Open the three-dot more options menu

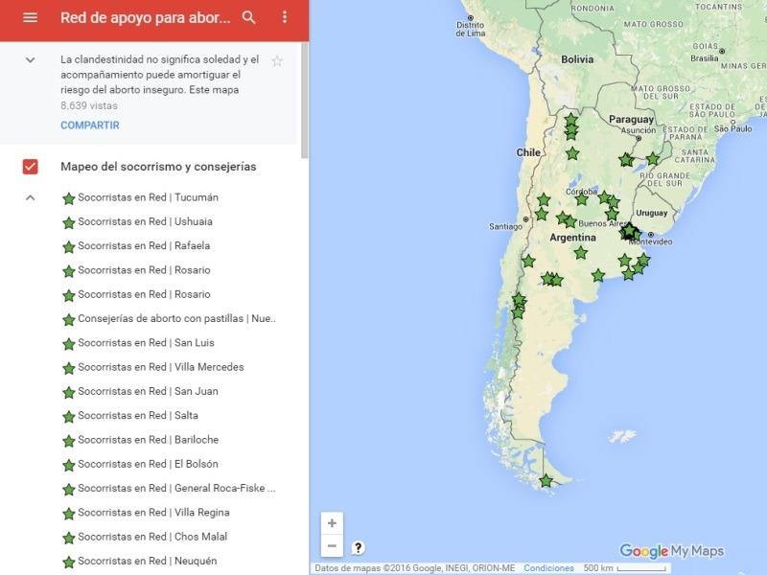pyautogui.click(x=285, y=18)
